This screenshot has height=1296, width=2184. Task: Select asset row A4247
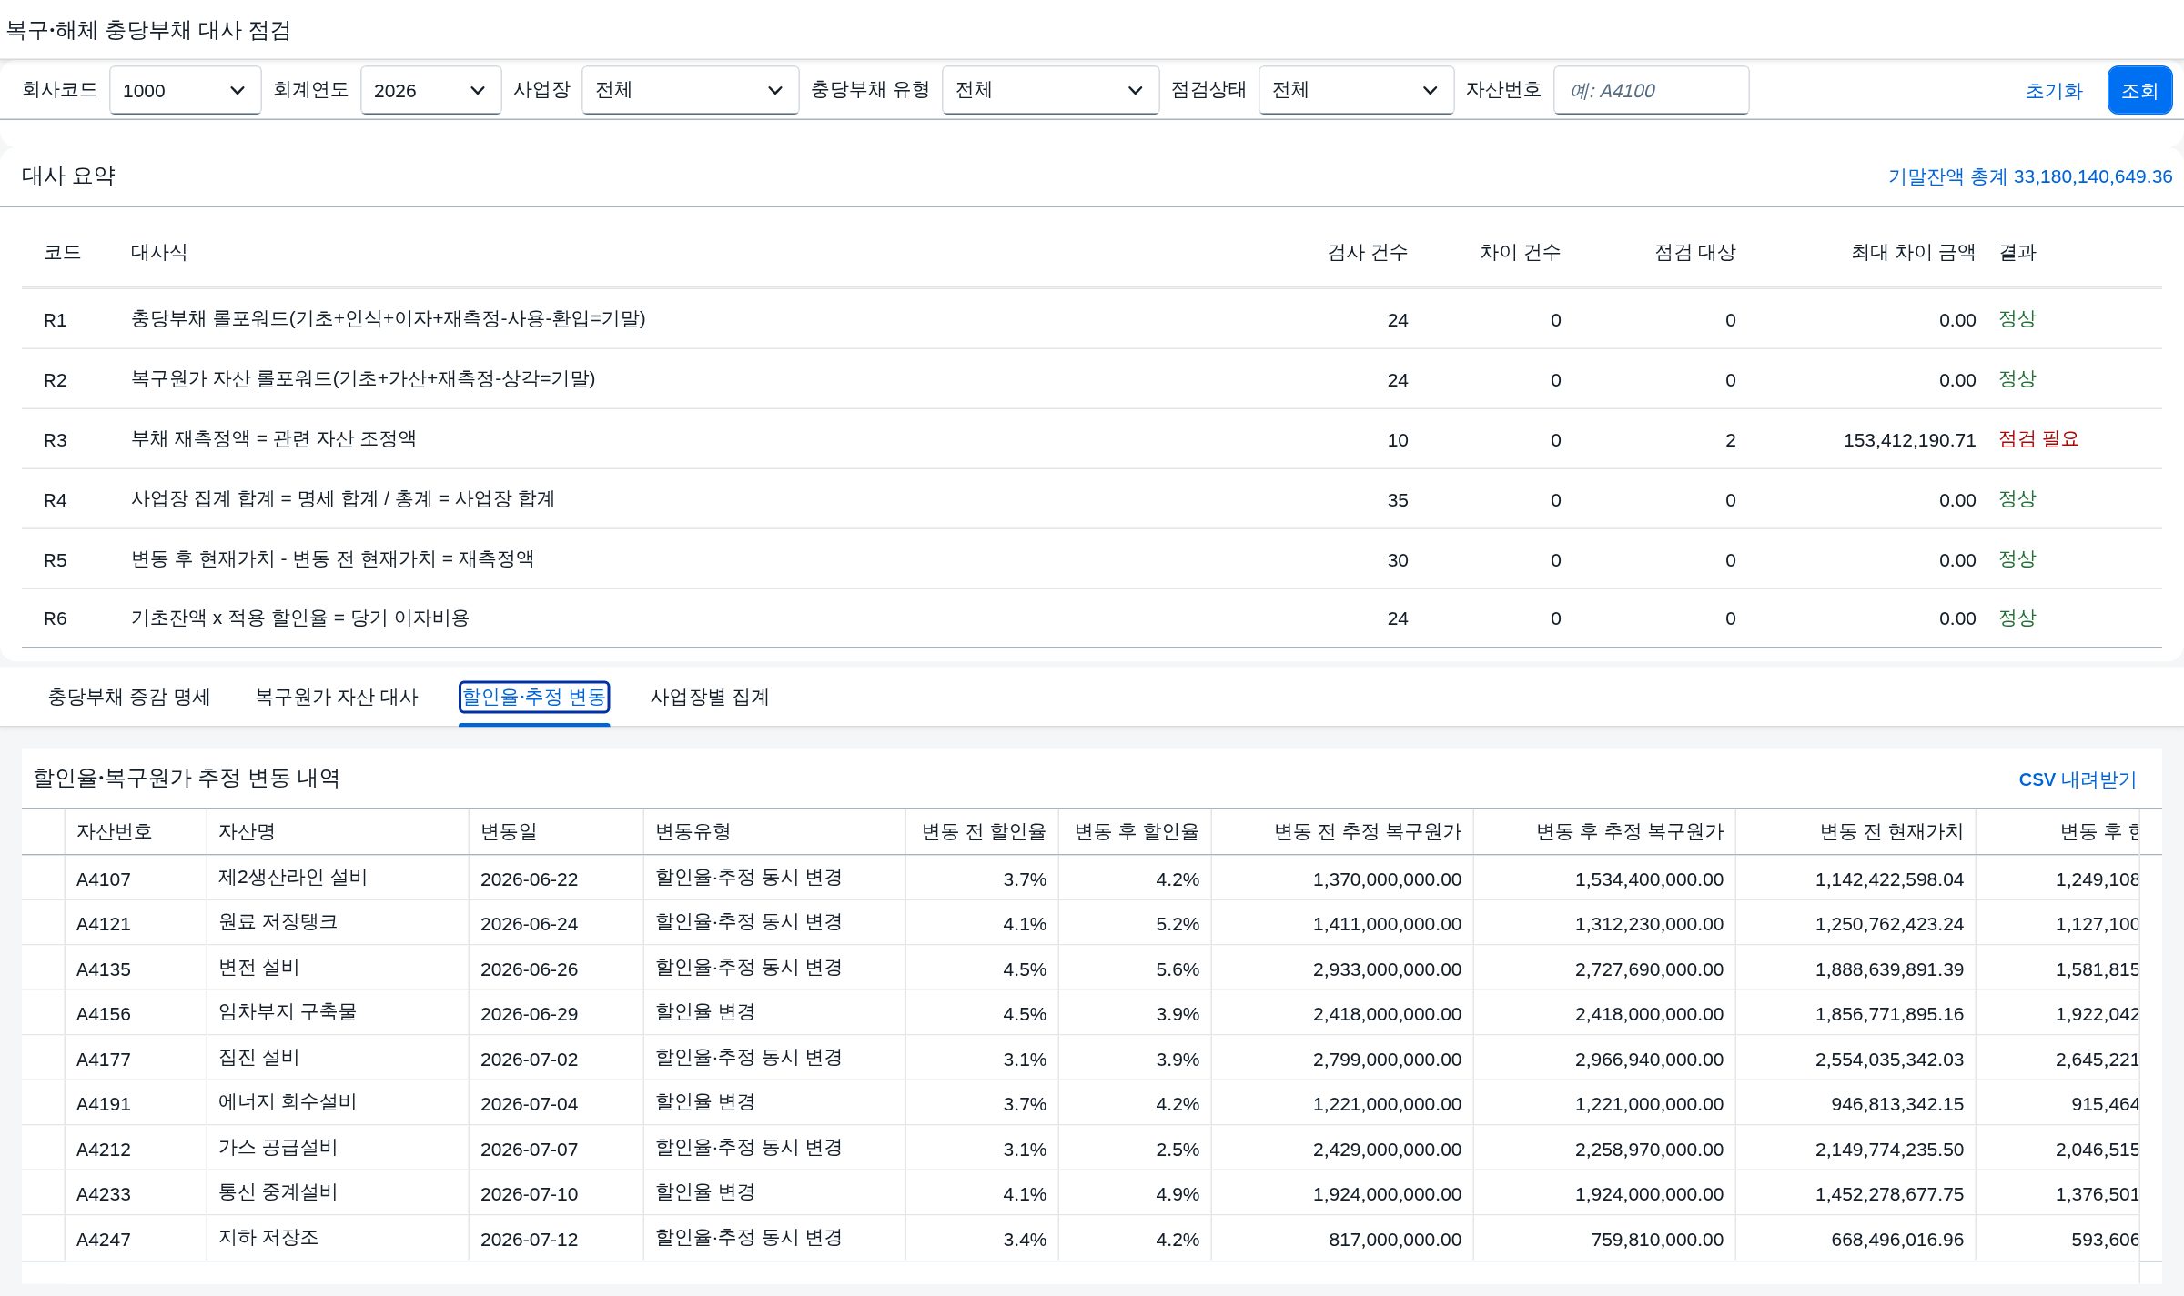pos(1080,1239)
